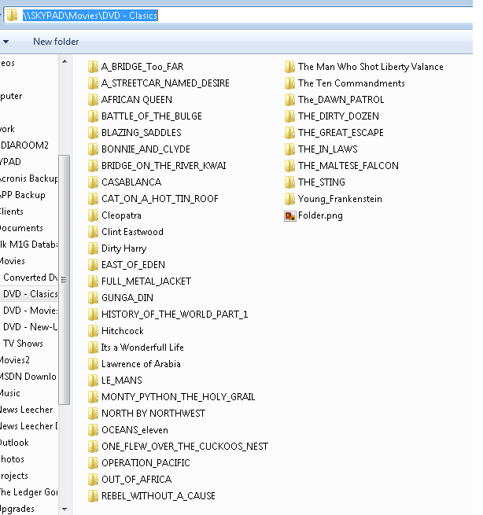Select DVD - Movie folder in navigation tree
The width and height of the screenshot is (483, 515).
30,311
